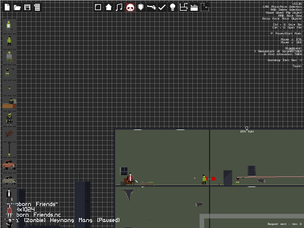
Task: Pick the tiny zombie head item
Action: (x=9, y=88)
